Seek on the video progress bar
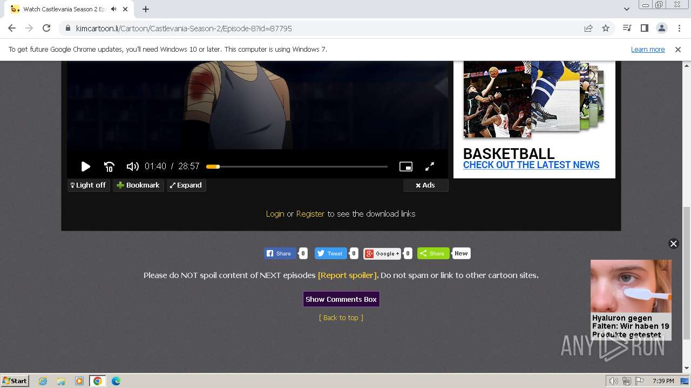691x388 pixels. (297, 167)
